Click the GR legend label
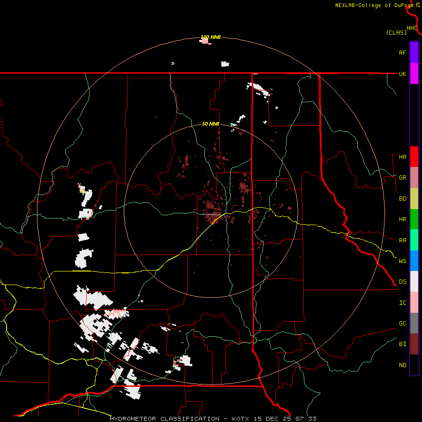Viewport: 422px width, 422px height. [x=403, y=178]
